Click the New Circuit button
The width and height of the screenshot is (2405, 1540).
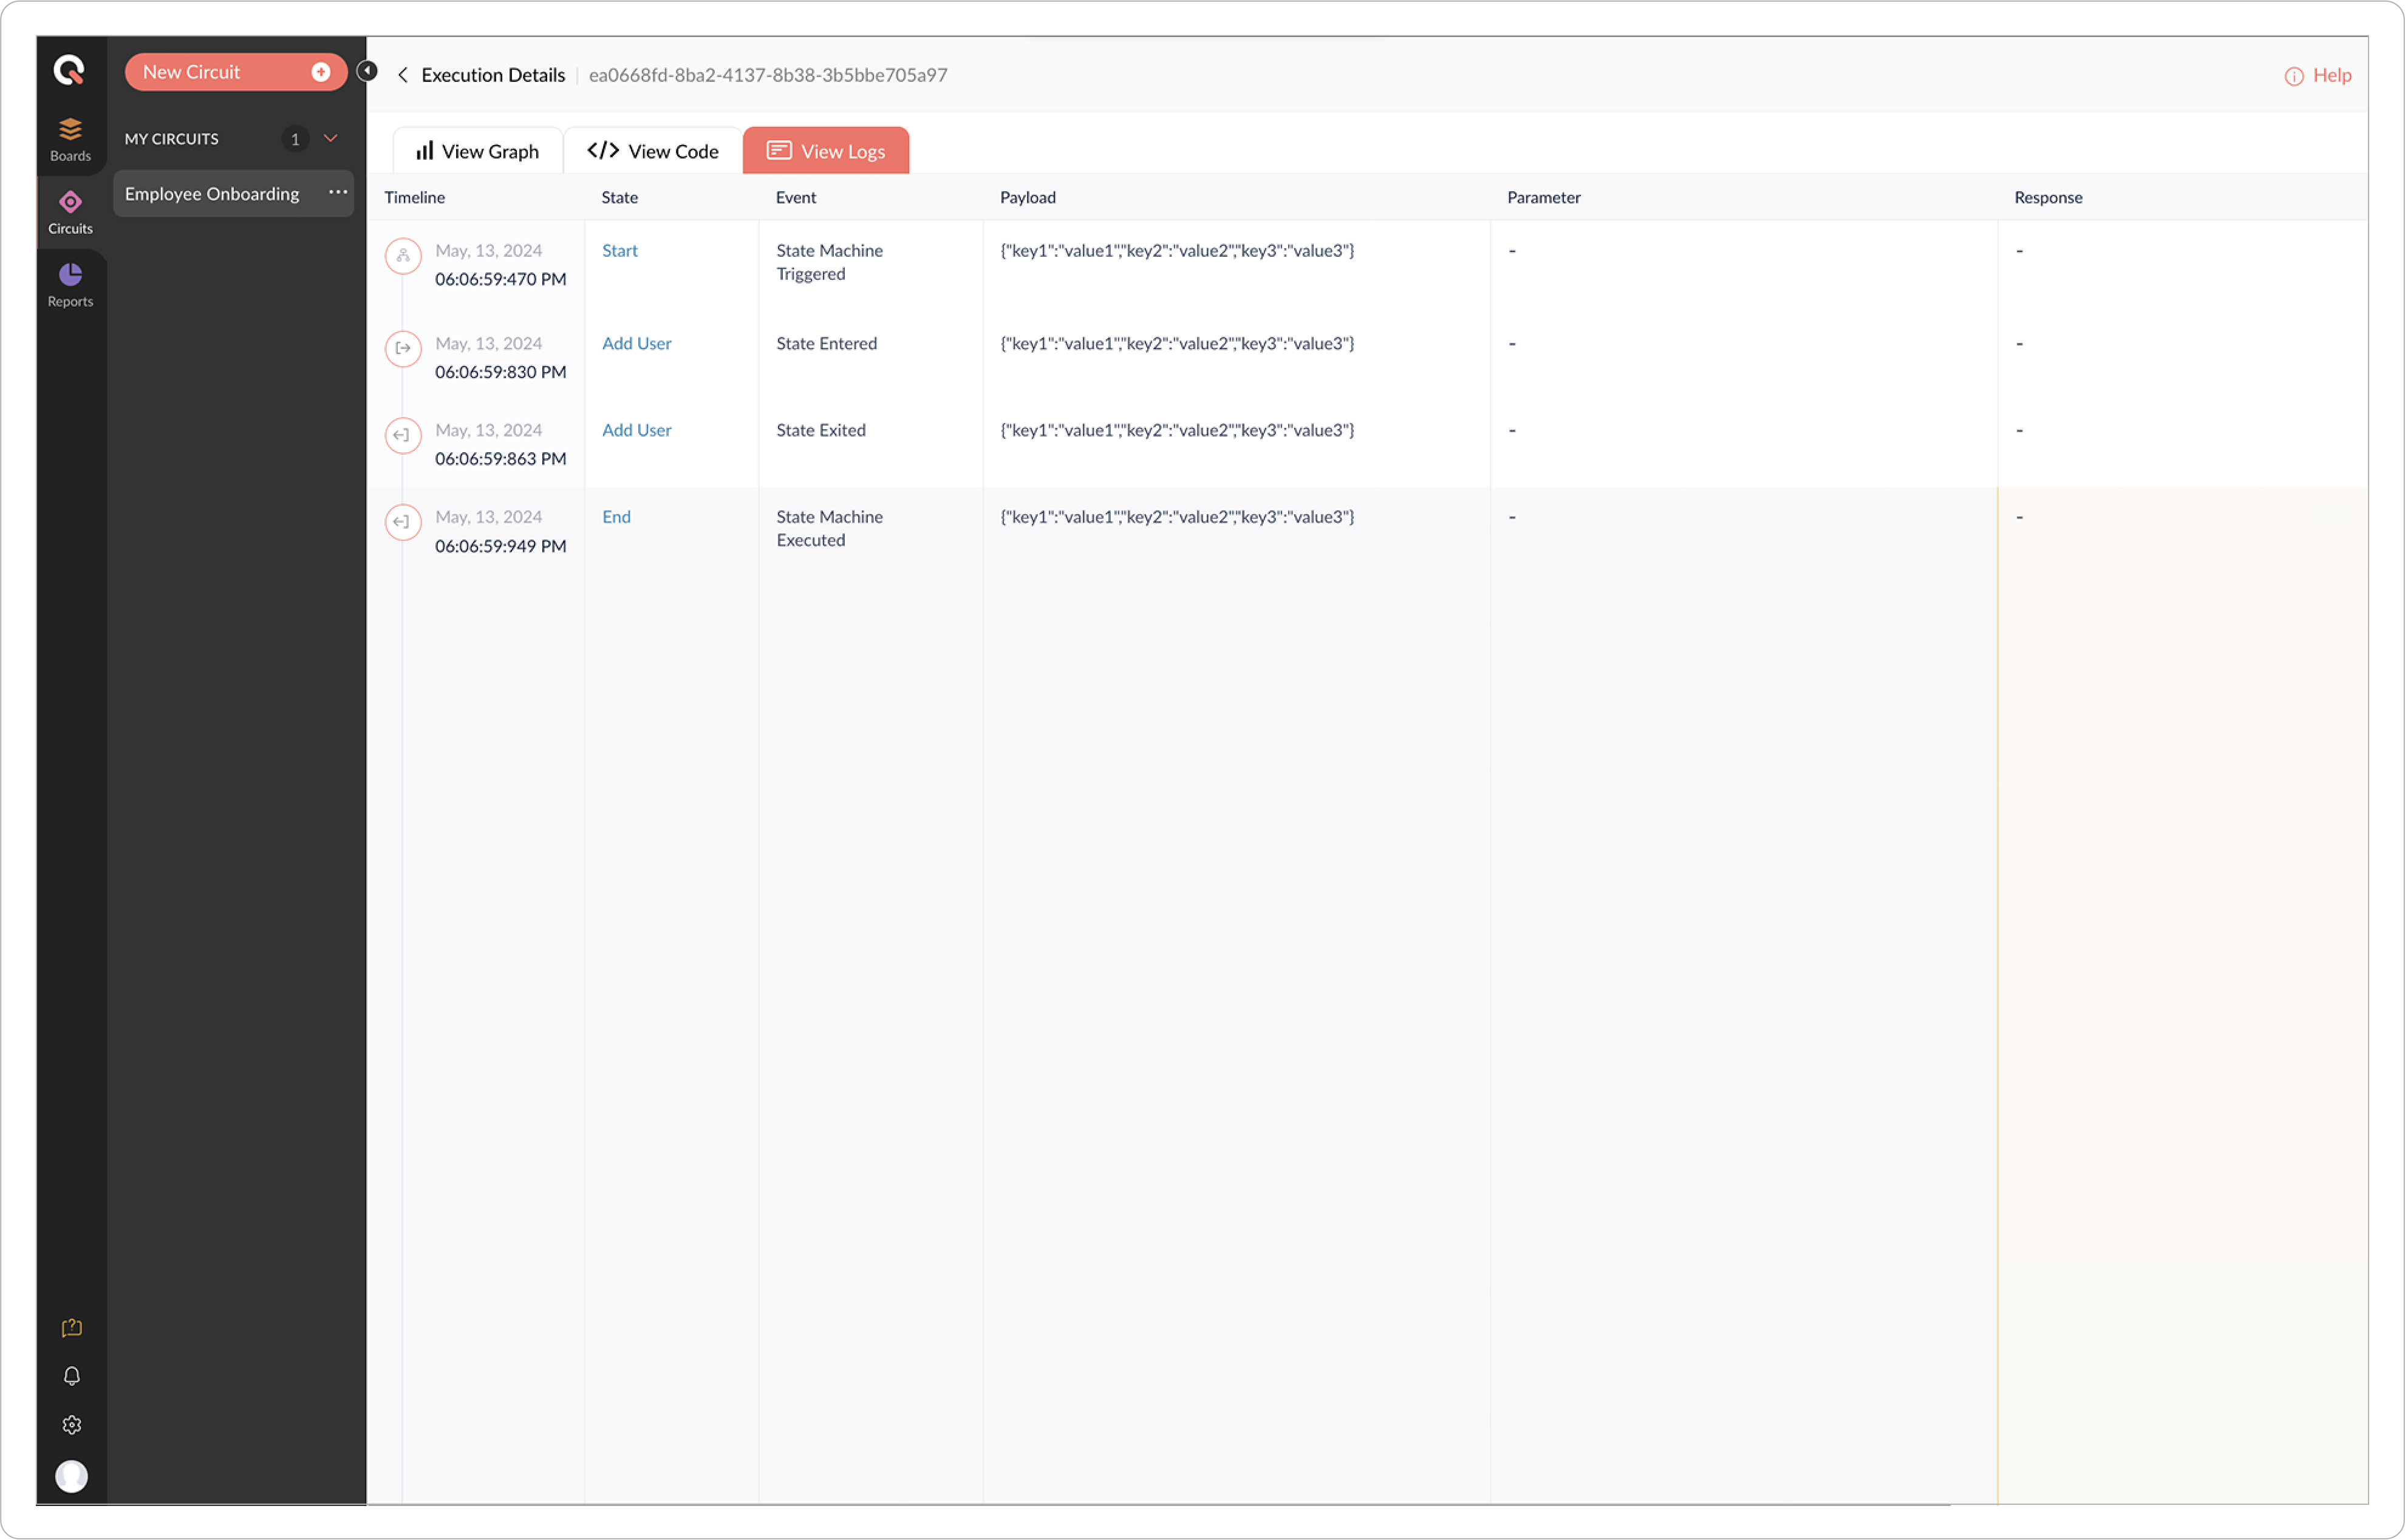[x=235, y=72]
